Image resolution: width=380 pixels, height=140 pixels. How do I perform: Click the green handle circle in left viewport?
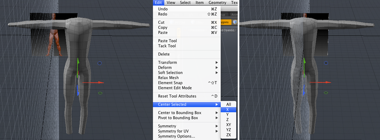point(100,93)
